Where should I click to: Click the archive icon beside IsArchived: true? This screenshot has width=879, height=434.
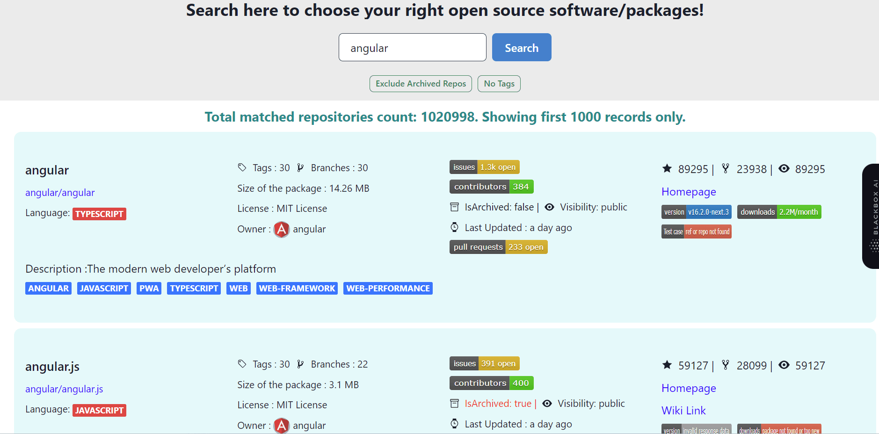454,403
